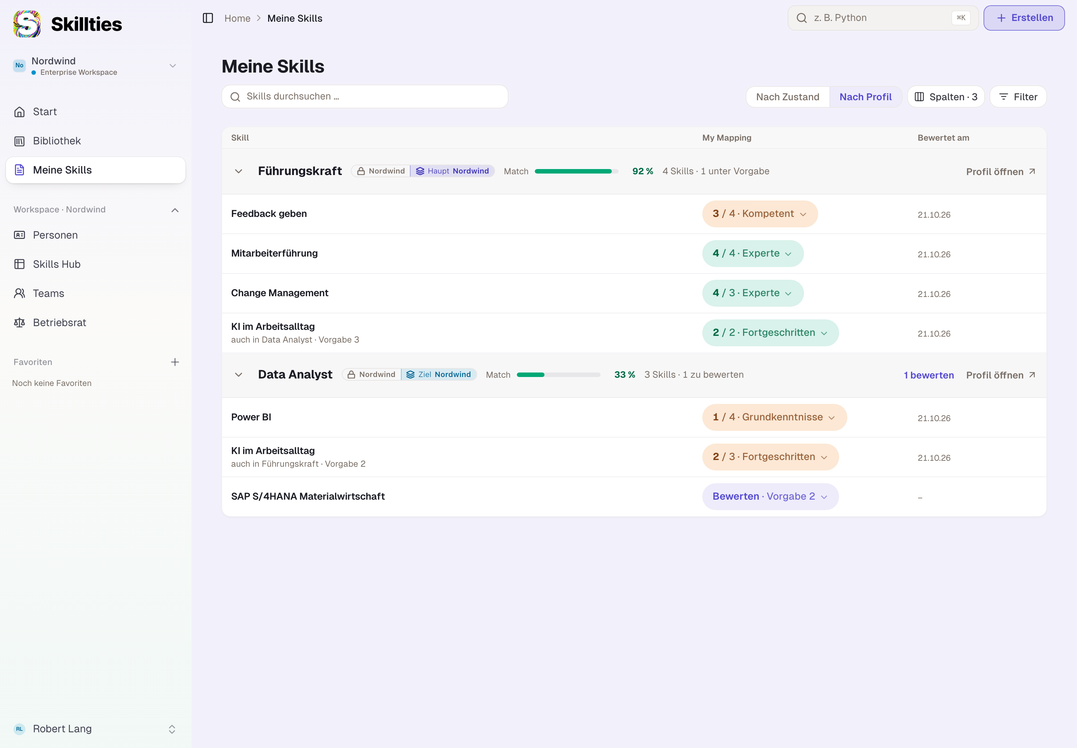Go to Home breadcrumb
Screen dimensions: 1077x748
coord(237,18)
